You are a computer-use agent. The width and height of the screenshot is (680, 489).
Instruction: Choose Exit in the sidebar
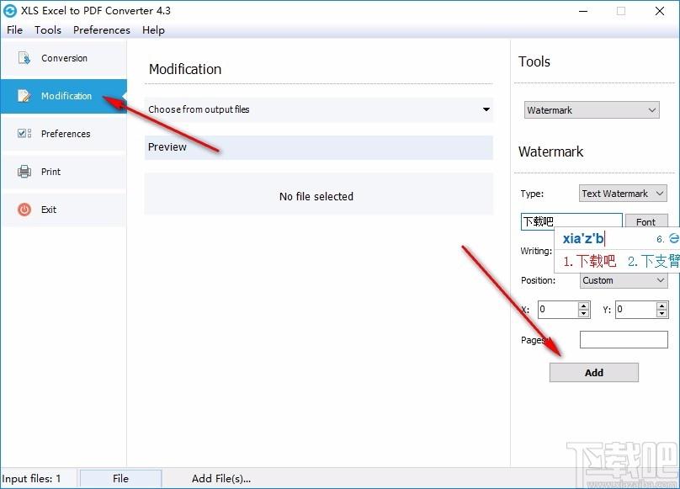pyautogui.click(x=64, y=210)
